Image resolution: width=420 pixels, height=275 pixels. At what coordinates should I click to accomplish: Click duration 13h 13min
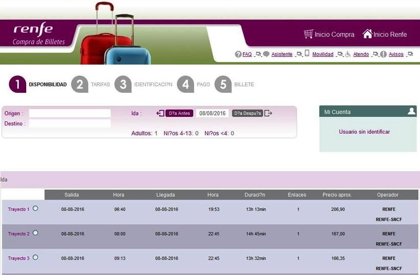click(x=256, y=209)
